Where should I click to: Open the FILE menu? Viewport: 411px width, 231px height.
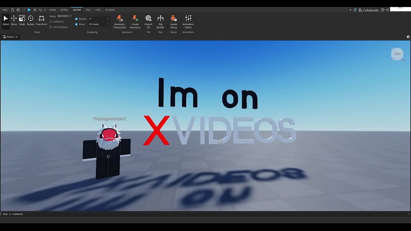pos(5,10)
